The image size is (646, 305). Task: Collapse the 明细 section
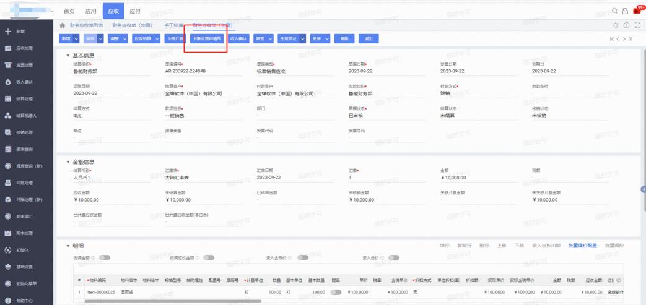(68, 246)
